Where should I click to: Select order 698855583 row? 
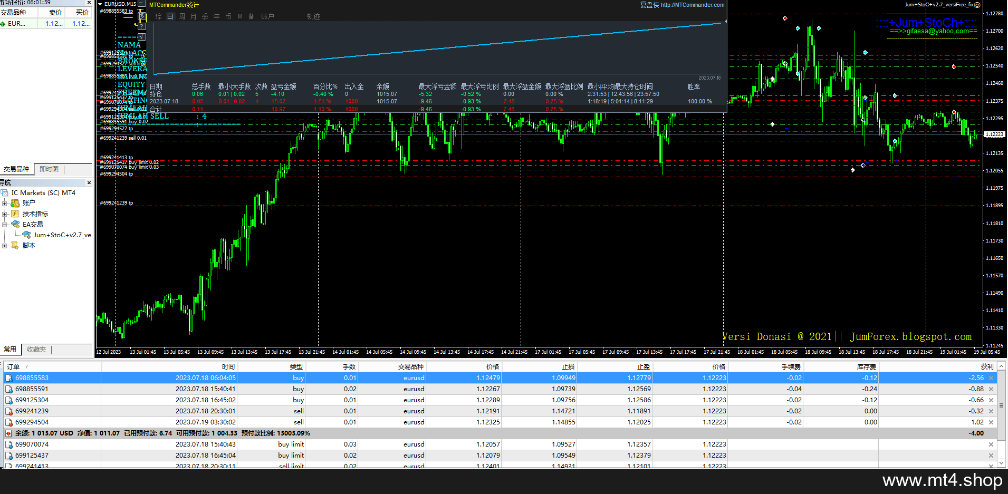501,378
